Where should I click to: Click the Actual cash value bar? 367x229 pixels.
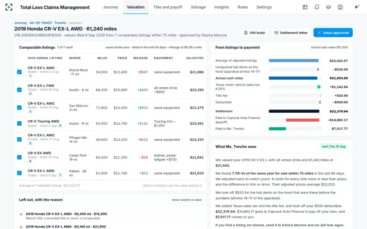click(x=293, y=78)
